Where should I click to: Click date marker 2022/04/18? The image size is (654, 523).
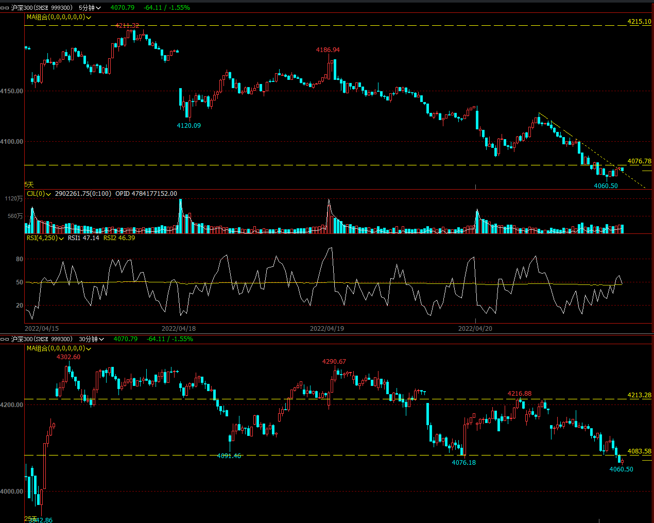(179, 329)
